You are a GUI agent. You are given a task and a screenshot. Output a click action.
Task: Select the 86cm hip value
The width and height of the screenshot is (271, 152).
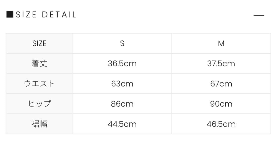pos(122,104)
